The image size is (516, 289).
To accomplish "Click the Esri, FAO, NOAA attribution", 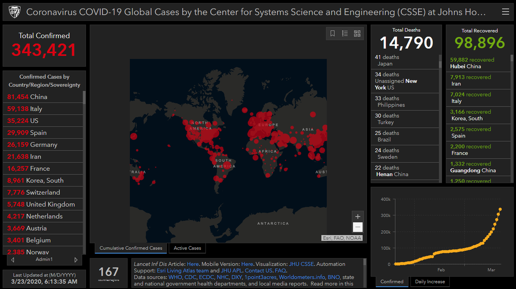I will (342, 238).
